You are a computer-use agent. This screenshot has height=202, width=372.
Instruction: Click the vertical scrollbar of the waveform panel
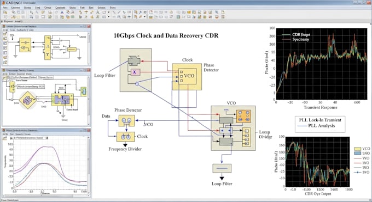pyautogui.click(x=89, y=166)
